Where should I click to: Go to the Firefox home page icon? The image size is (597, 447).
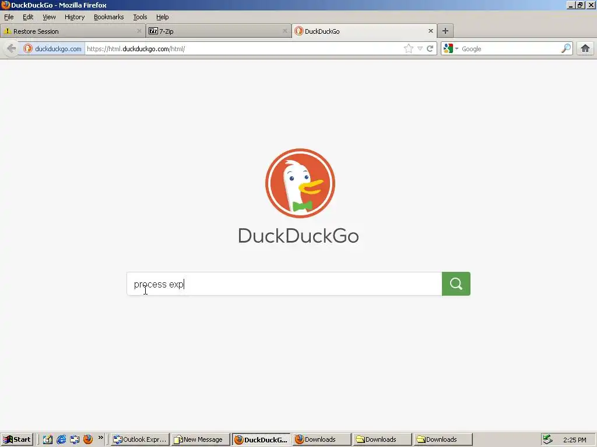pos(585,49)
